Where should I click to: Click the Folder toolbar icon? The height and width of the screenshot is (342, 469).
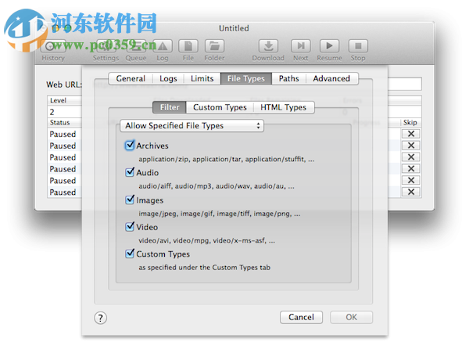(214, 46)
